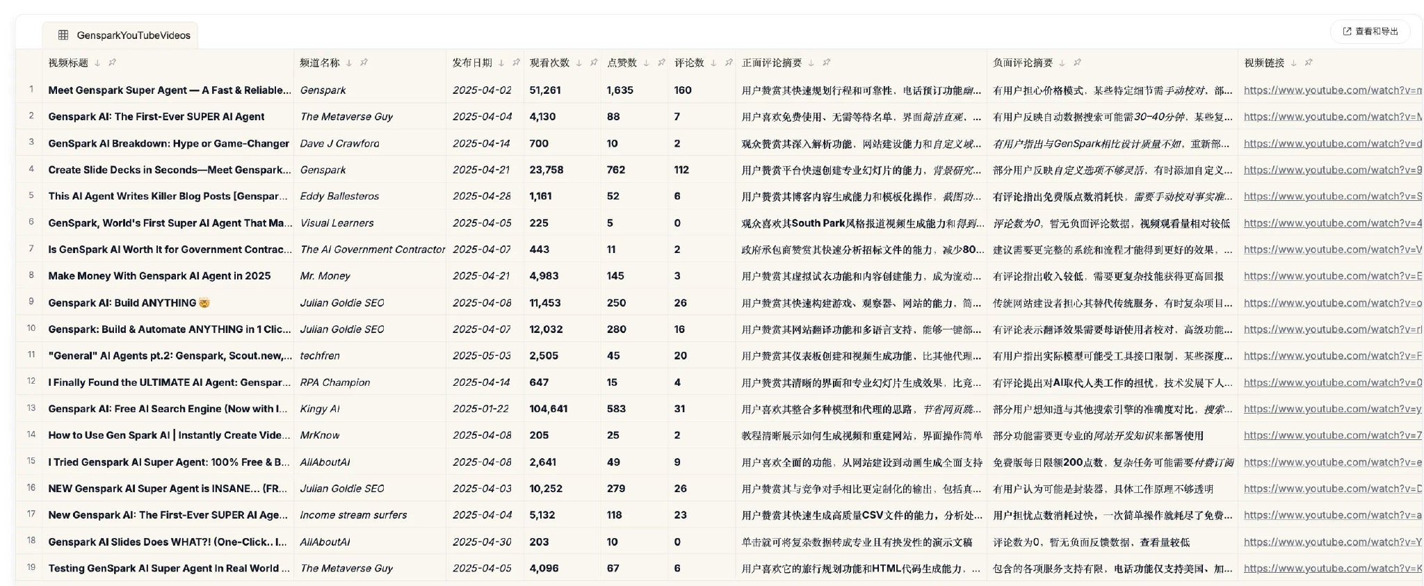Screen dimensions: 1424x586
Task: Click likes cell '762'
Action: coord(616,170)
